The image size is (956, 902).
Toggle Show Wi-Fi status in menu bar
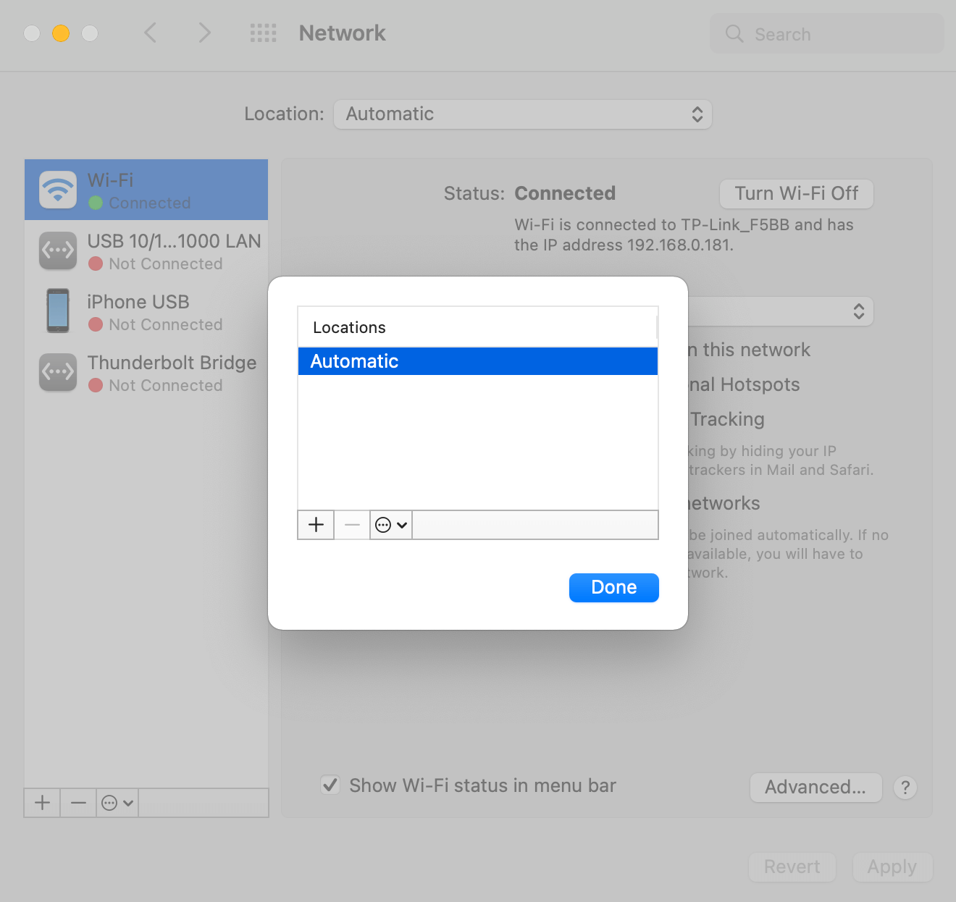pyautogui.click(x=330, y=785)
